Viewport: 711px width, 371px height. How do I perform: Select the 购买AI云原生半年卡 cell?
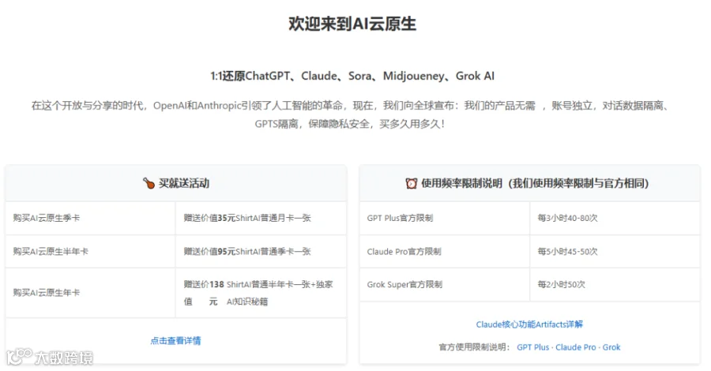[90, 251]
